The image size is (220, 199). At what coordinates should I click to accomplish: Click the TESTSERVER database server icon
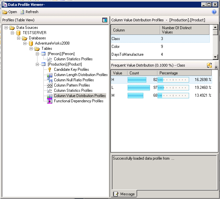point(19,33)
